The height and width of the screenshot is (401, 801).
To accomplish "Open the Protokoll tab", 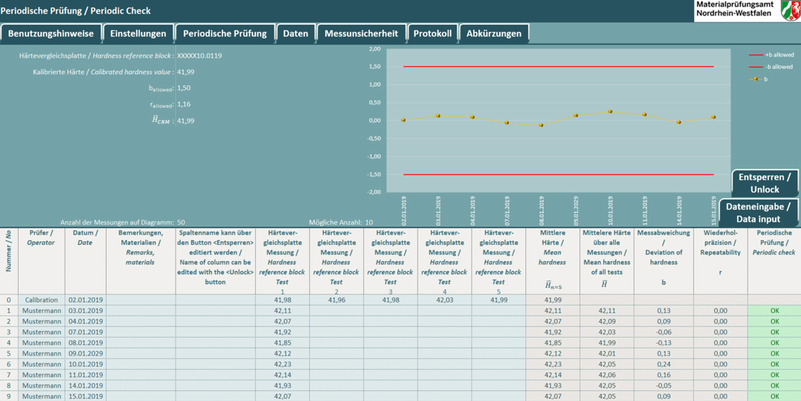I will tap(433, 33).
